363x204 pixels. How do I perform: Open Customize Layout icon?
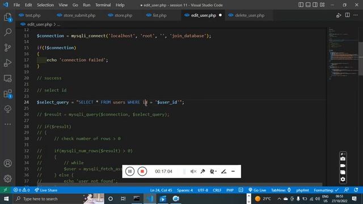click(322, 5)
